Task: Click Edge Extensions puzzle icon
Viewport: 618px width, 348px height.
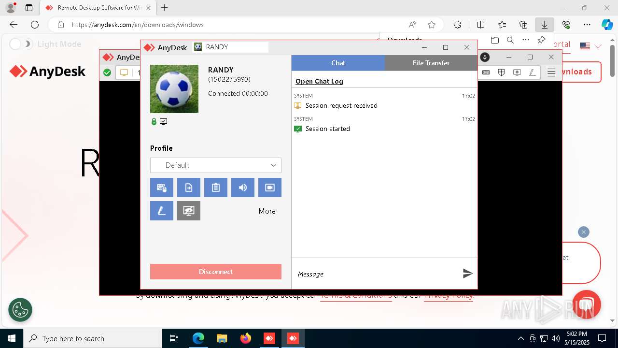Action: point(457,25)
